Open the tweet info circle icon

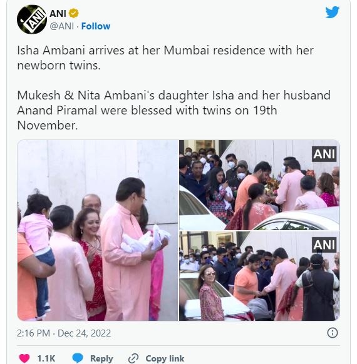click(x=333, y=333)
